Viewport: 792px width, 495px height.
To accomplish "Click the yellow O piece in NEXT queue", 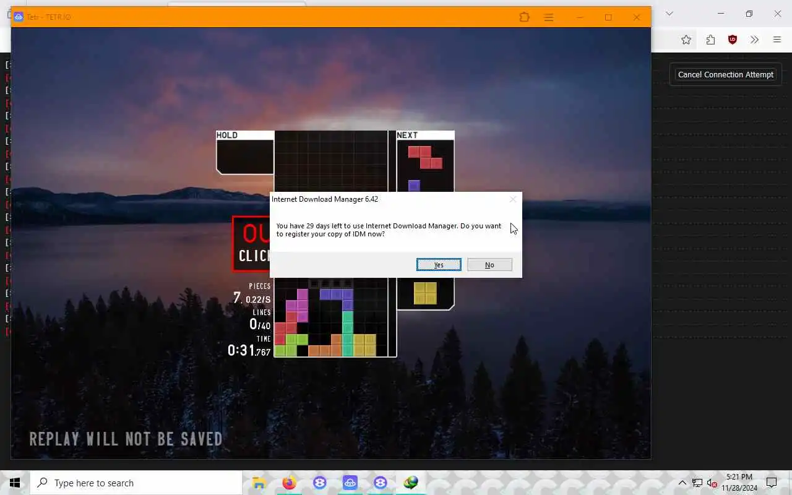I will (425, 293).
